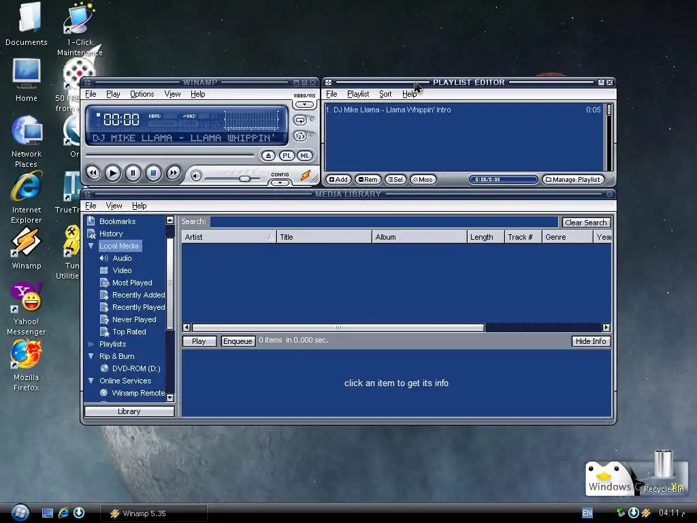Click the Manage Playlist button
697x523 pixels.
[573, 179]
